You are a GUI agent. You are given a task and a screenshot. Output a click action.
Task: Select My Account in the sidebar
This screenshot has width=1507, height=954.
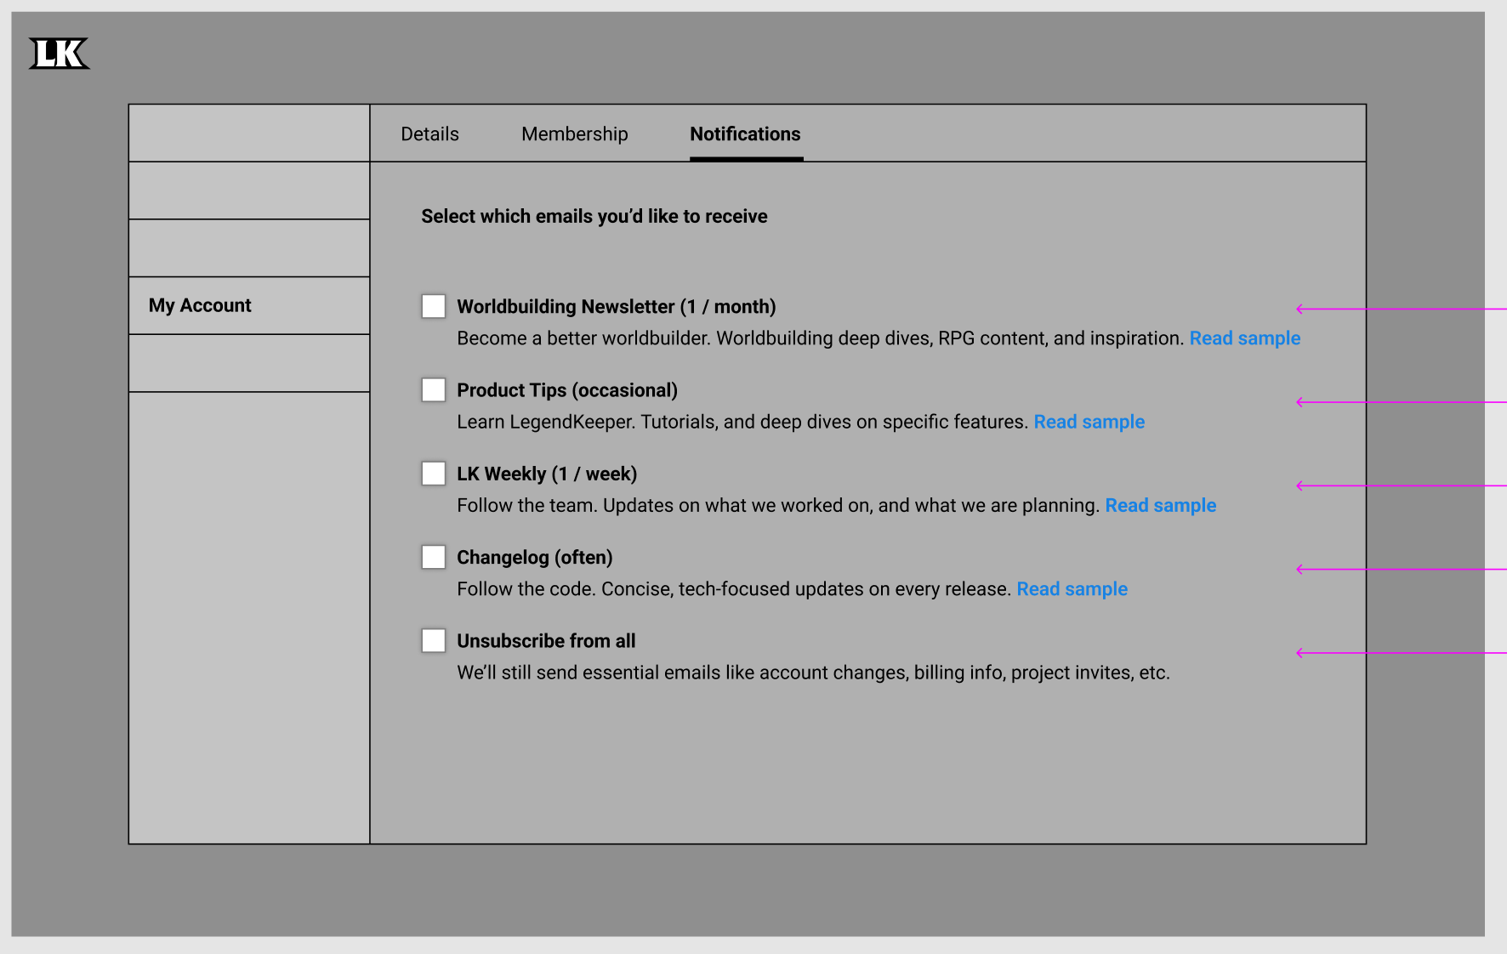(199, 304)
